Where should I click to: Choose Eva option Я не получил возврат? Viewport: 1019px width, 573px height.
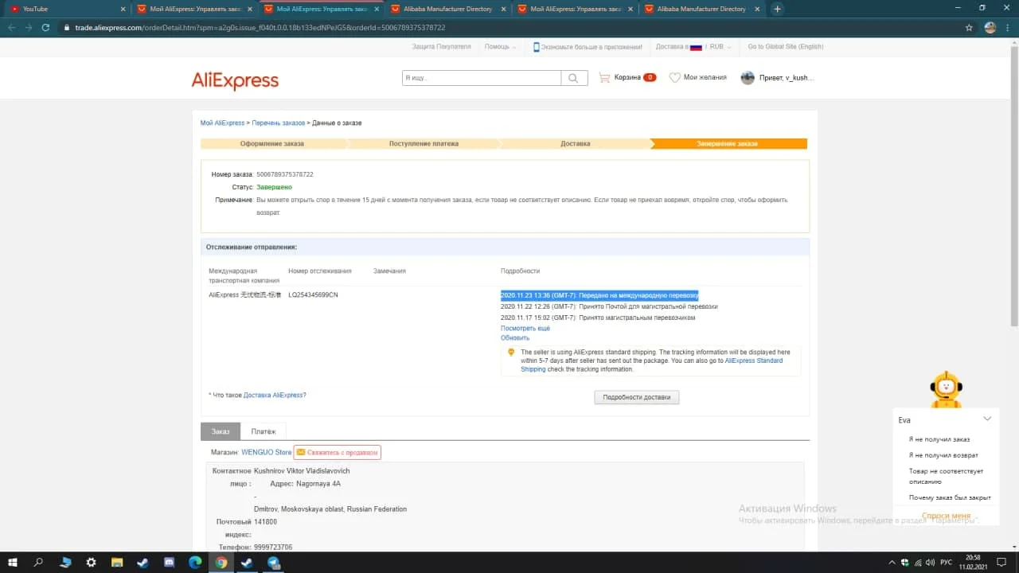pyautogui.click(x=943, y=455)
